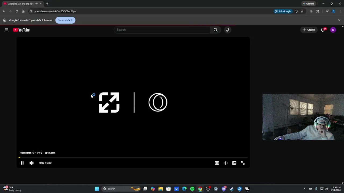Image resolution: width=344 pixels, height=193 pixels.
Task: Open Chrome profile D avatar
Action: [x=334, y=11]
